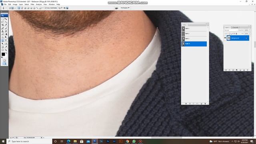Screen dimensions: 256x144
Task: Click zoom percentage field in status bar
Action: point(12,138)
